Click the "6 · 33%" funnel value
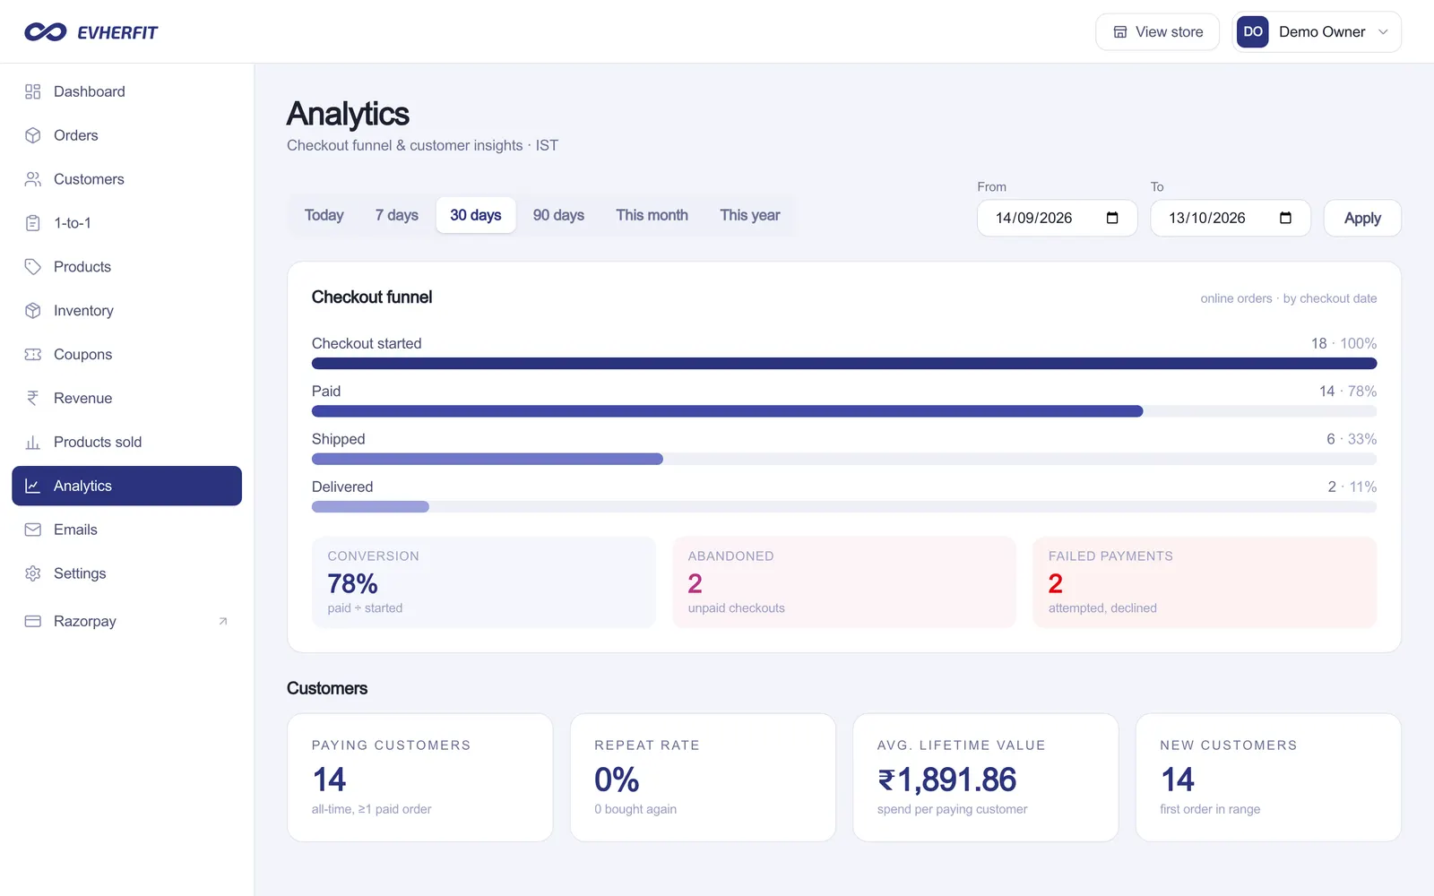 [1352, 439]
